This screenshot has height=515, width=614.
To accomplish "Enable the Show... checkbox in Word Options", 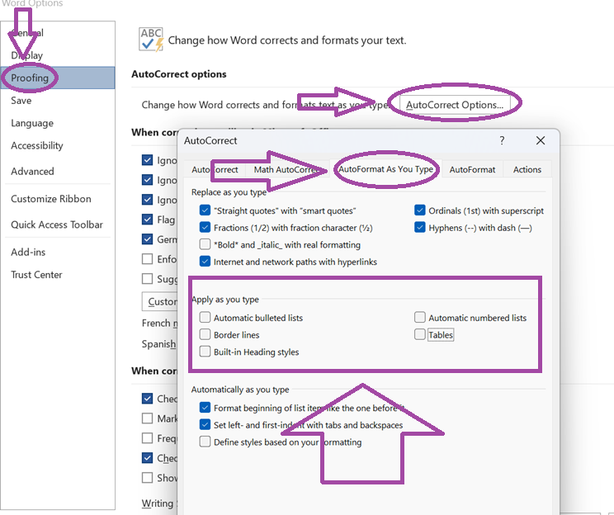I will (x=147, y=478).
